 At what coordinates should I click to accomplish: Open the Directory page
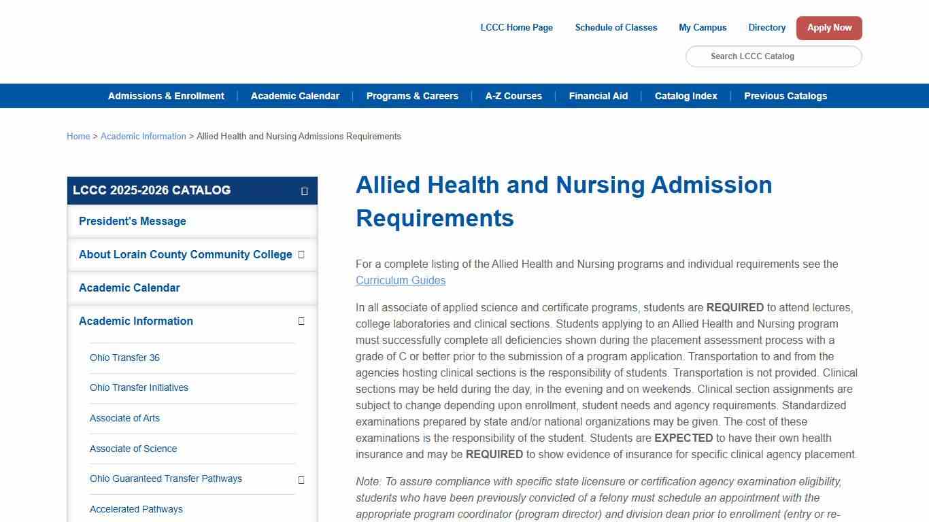[x=766, y=27]
